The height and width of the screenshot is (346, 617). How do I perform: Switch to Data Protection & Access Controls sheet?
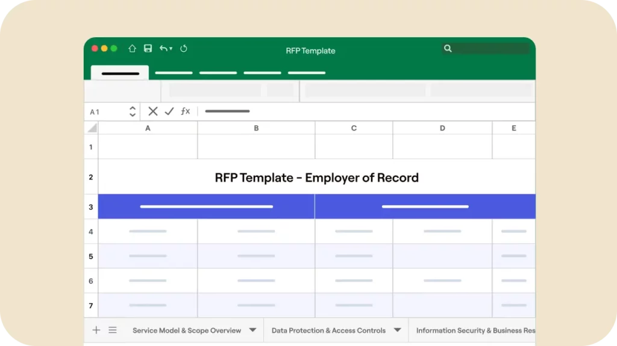click(328, 330)
